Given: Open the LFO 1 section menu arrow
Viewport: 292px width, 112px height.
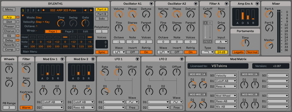Looking at the screenshot, I should tap(137, 59).
